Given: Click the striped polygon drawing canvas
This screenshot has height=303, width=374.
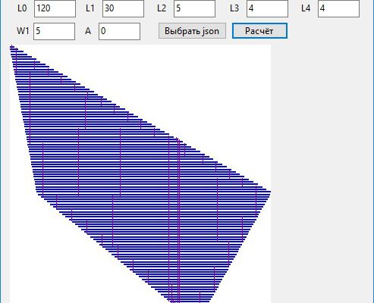Looking at the screenshot, I should [x=140, y=173].
